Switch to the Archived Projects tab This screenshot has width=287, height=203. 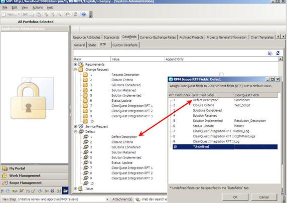(x=191, y=37)
